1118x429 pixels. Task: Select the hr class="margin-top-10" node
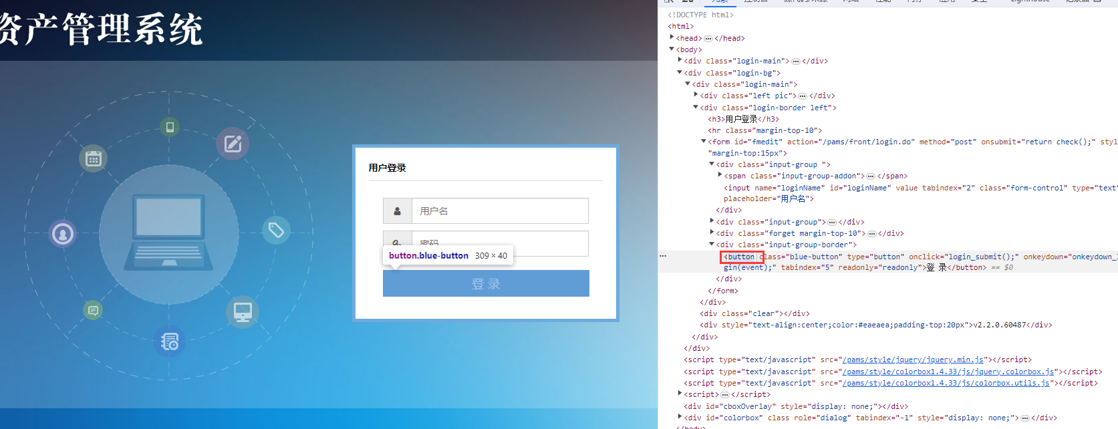765,130
